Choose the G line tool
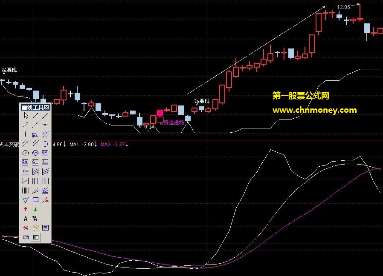This screenshot has width=383, height=276. (35, 162)
